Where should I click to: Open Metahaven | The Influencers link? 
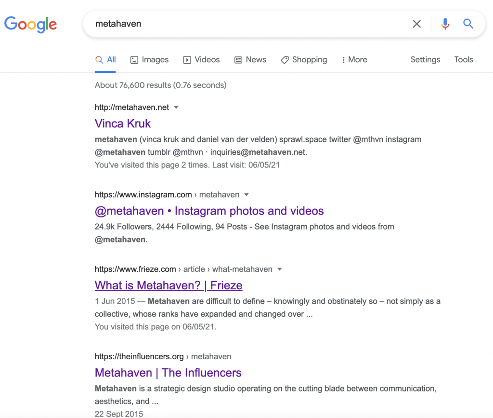(168, 373)
